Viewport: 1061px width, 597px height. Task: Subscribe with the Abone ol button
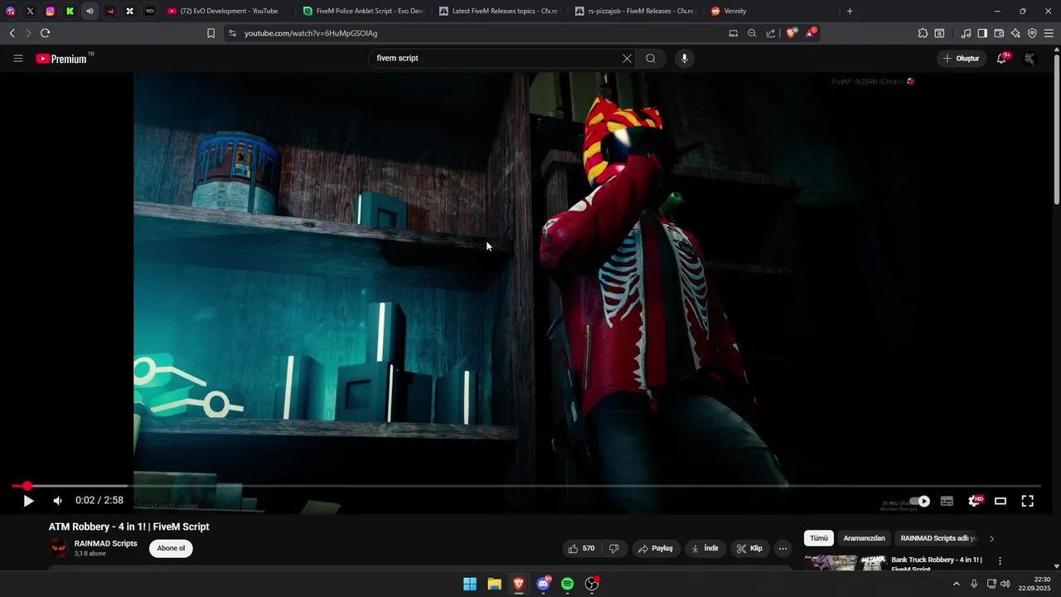(x=171, y=548)
